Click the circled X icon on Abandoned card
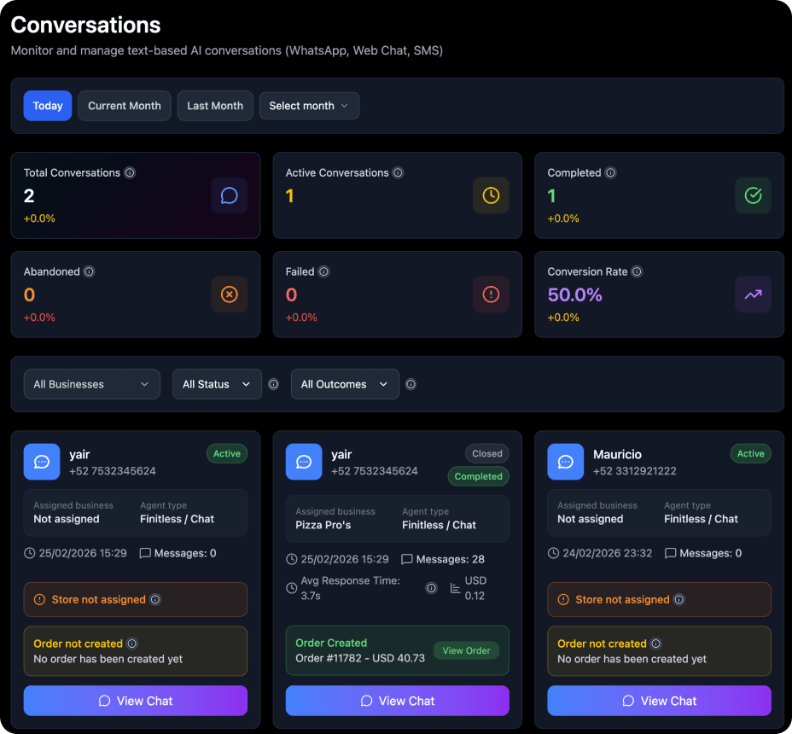This screenshot has height=734, width=792. click(x=229, y=294)
